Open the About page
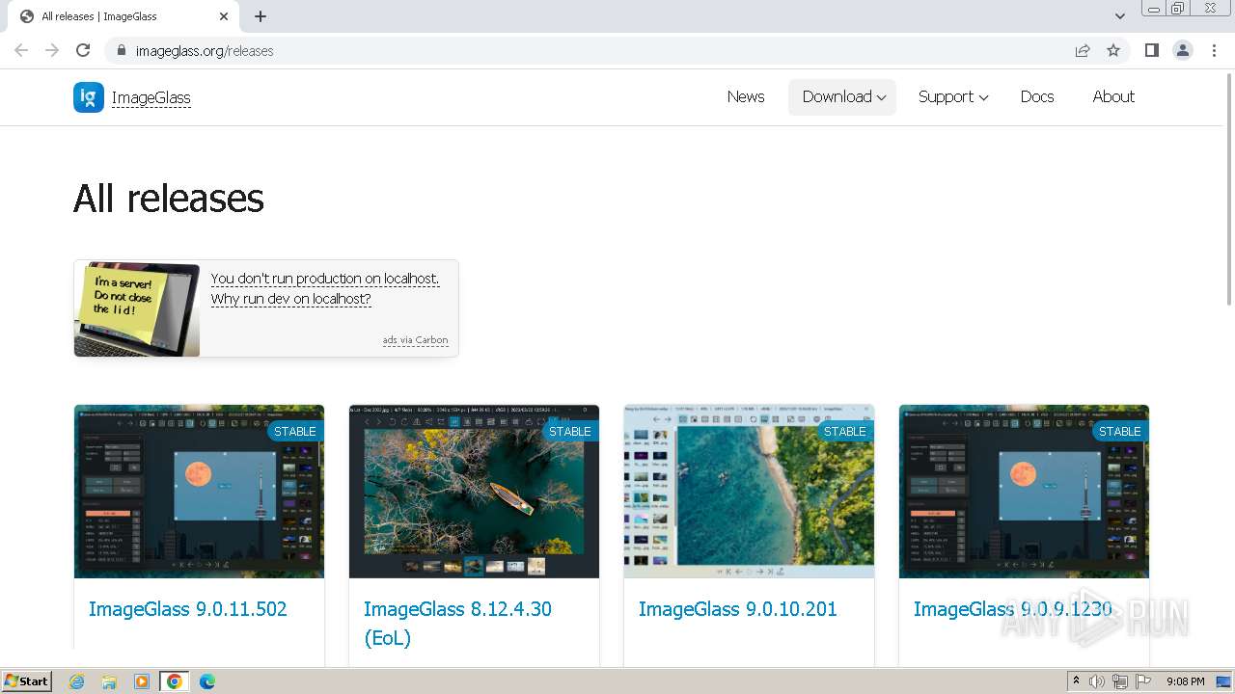 tap(1113, 96)
